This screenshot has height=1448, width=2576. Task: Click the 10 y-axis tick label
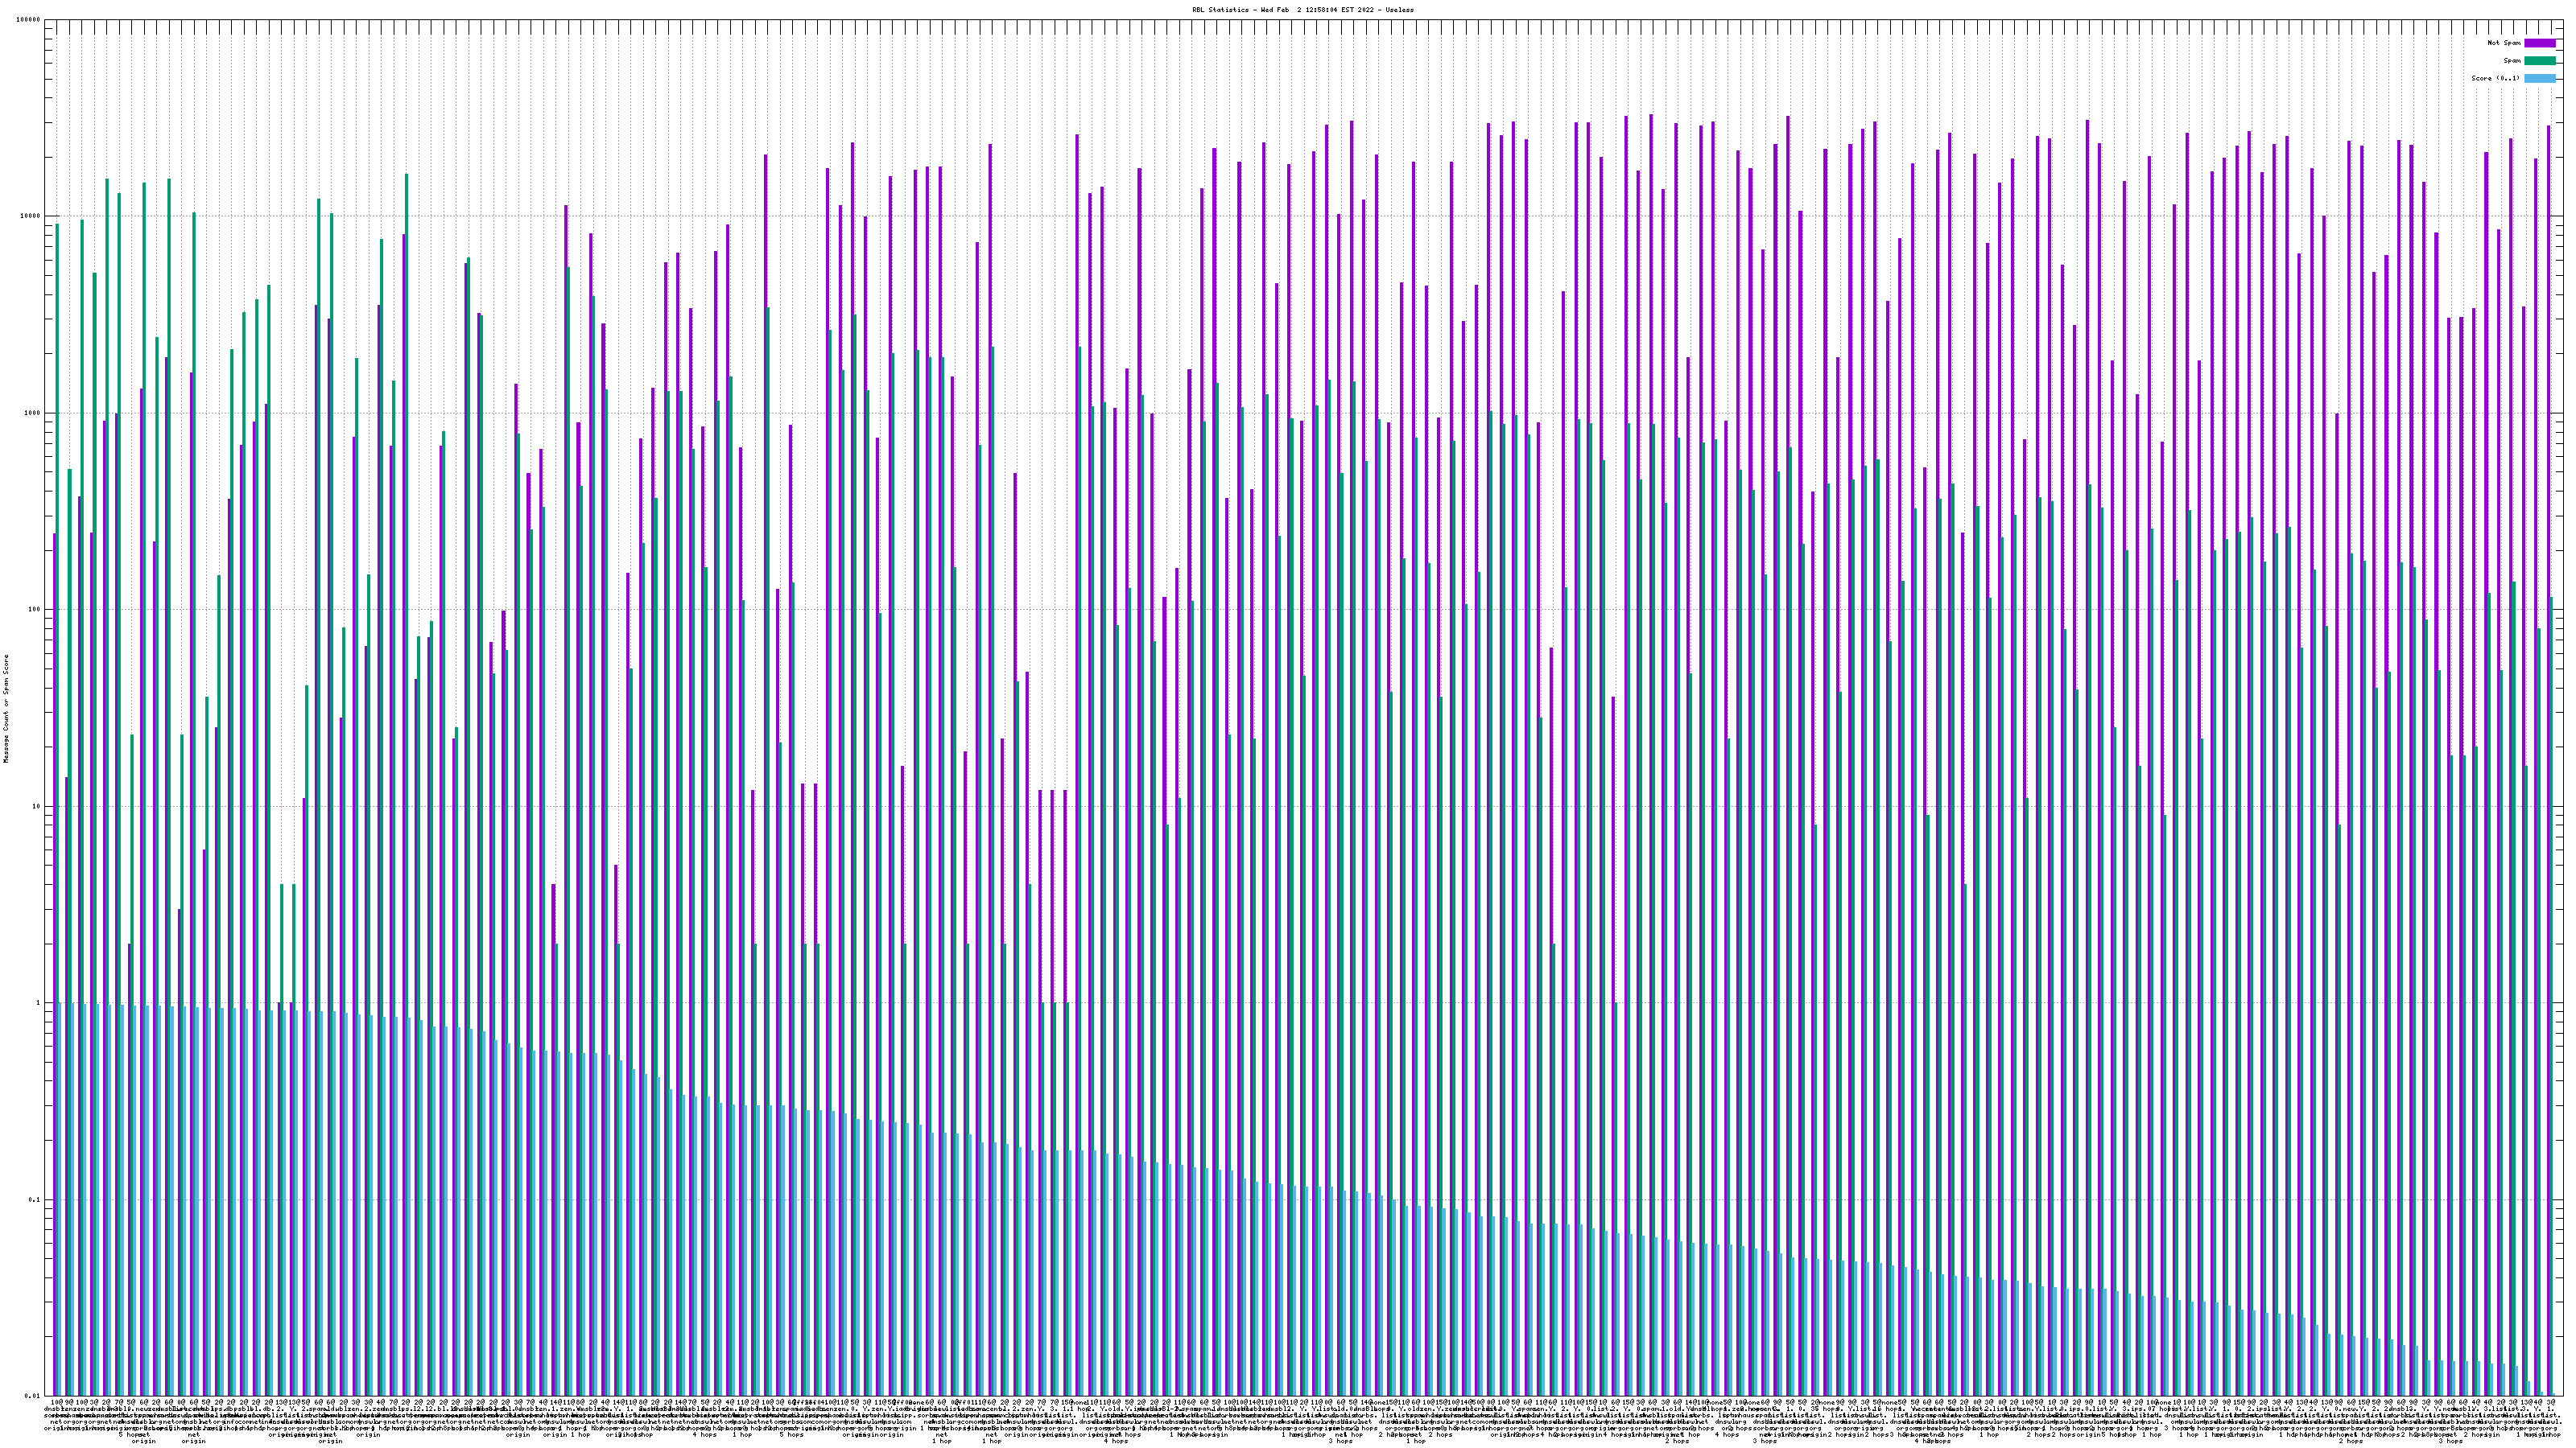[37, 806]
